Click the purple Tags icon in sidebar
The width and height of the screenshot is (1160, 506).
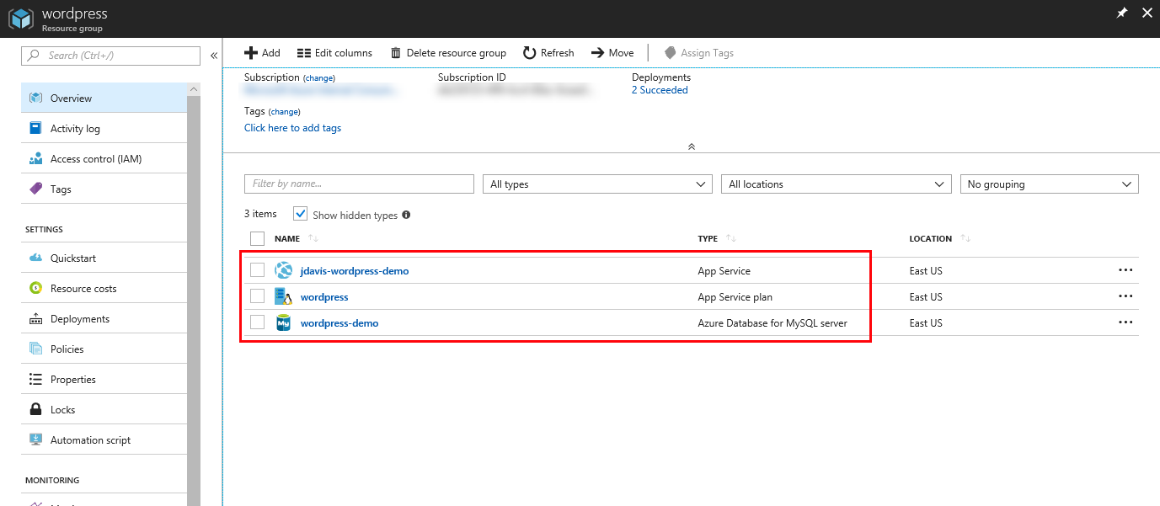[35, 189]
